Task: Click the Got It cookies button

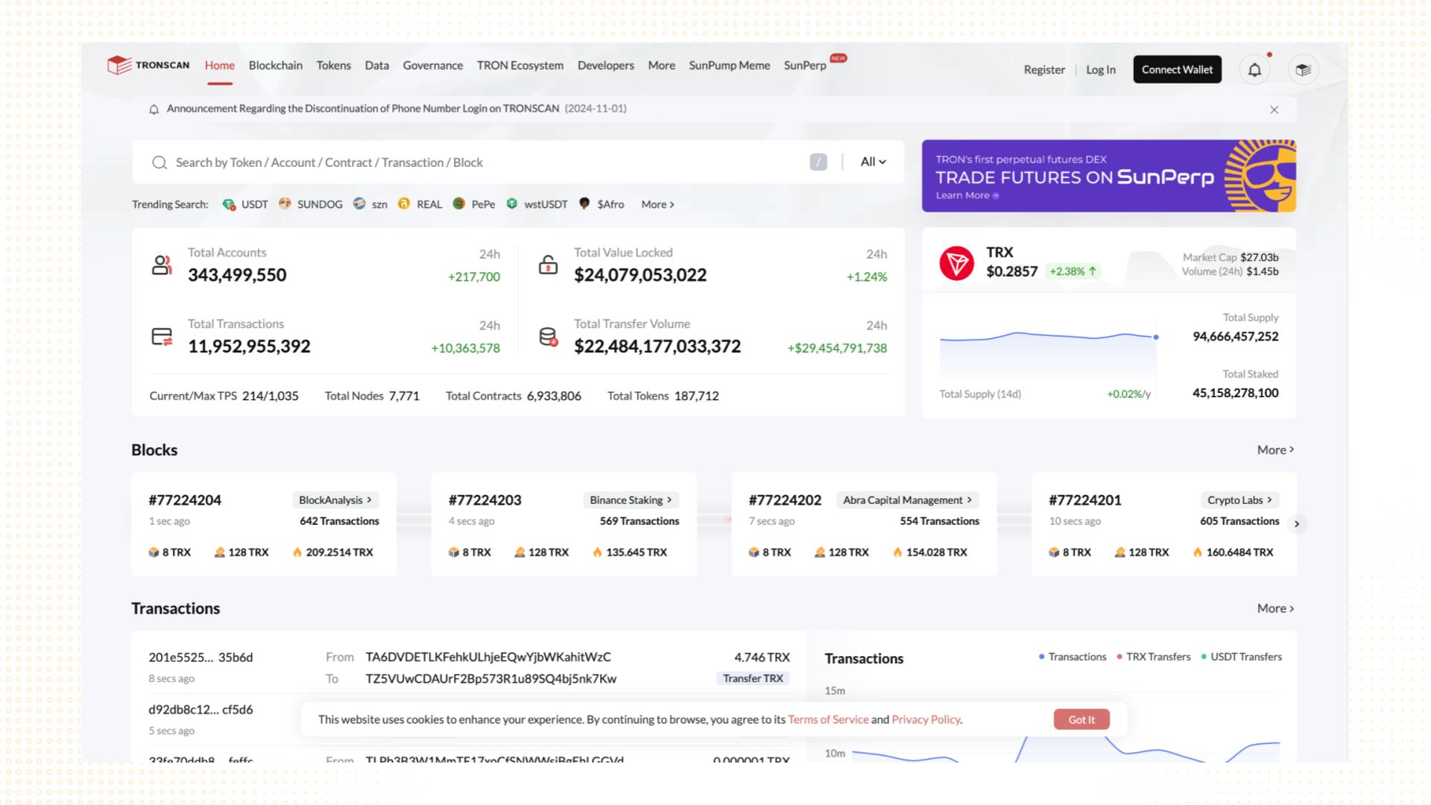Action: [1081, 719]
